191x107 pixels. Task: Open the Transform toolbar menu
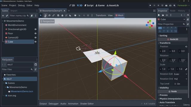click(101, 15)
